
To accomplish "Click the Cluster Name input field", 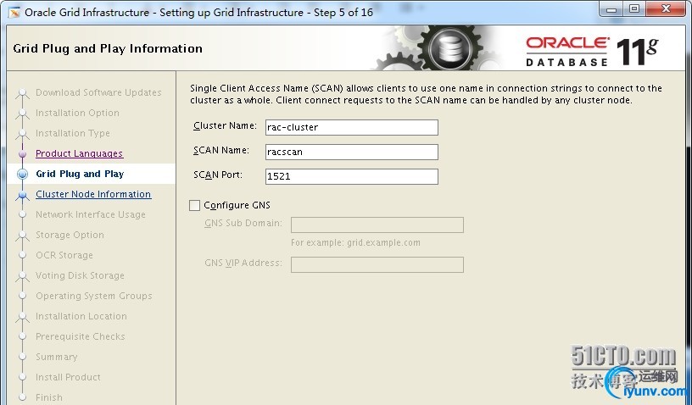I will [352, 127].
